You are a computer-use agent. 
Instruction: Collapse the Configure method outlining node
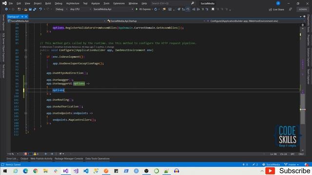pos(26,51)
